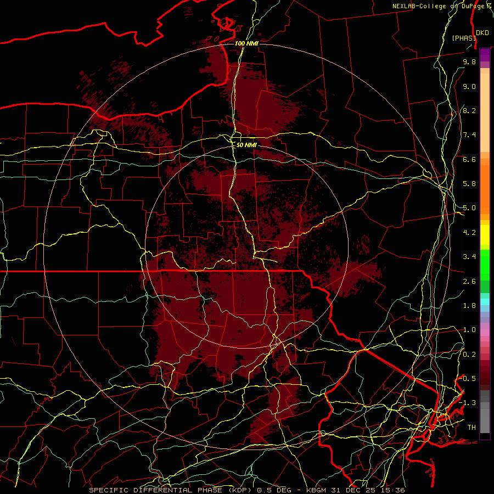
Task: Click the 5.0 scale value
Action: tap(469, 208)
